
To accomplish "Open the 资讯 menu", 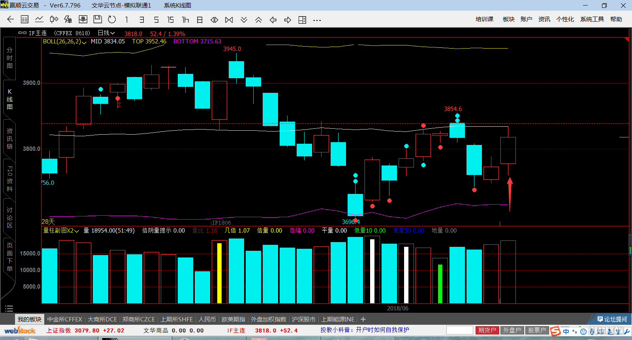I will point(544,19).
